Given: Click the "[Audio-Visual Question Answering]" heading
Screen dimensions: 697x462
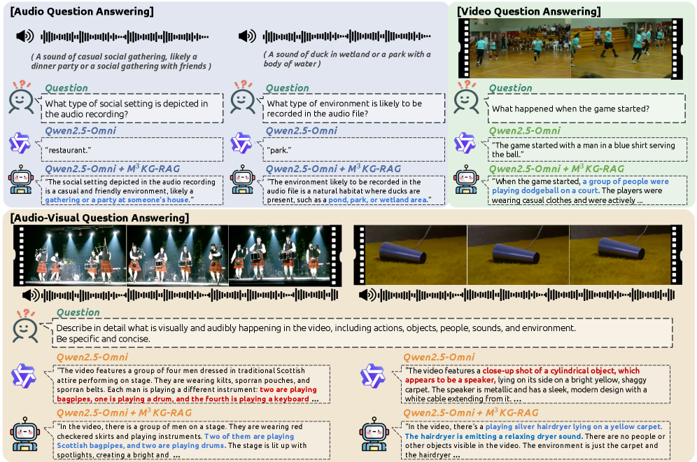Looking at the screenshot, I should [99, 218].
